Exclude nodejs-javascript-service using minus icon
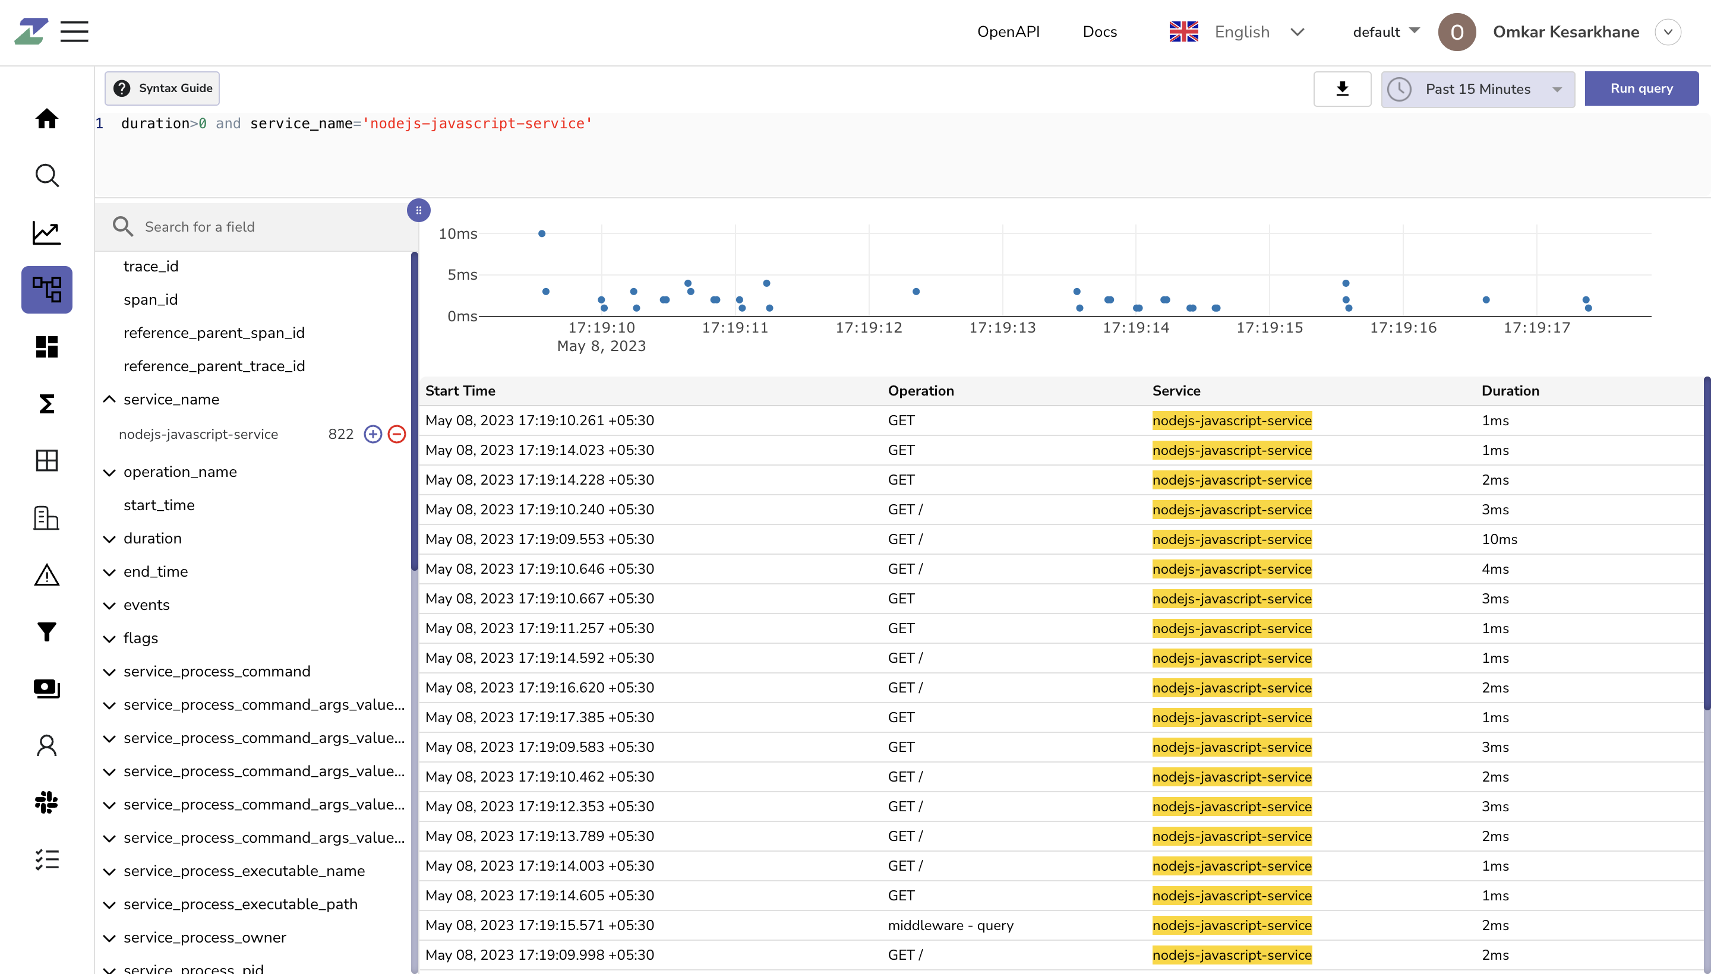1711x974 pixels. tap(396, 434)
